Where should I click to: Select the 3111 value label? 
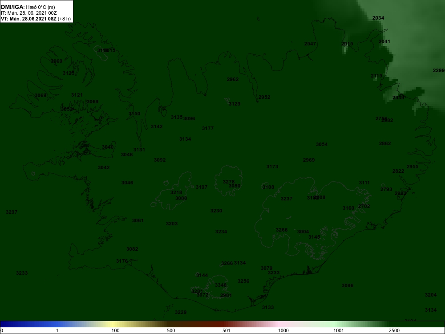click(x=364, y=183)
